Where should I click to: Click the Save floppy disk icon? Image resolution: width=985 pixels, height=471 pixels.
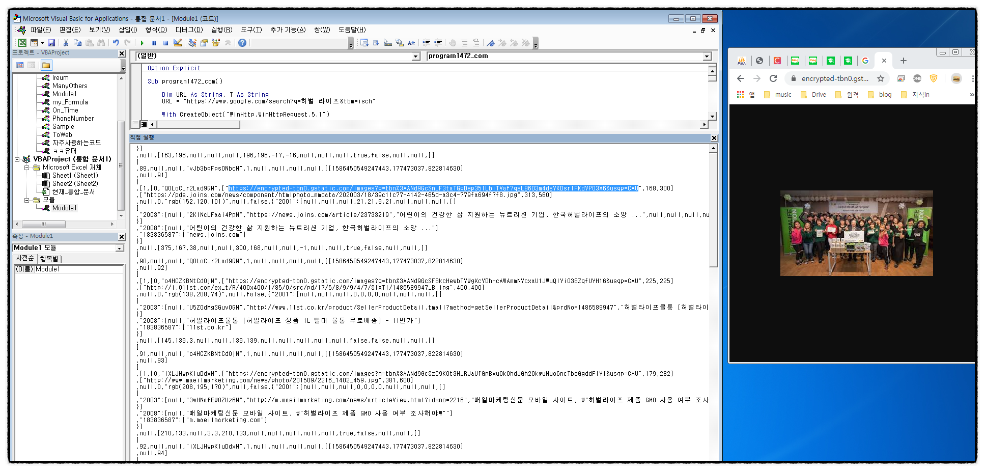coord(51,43)
